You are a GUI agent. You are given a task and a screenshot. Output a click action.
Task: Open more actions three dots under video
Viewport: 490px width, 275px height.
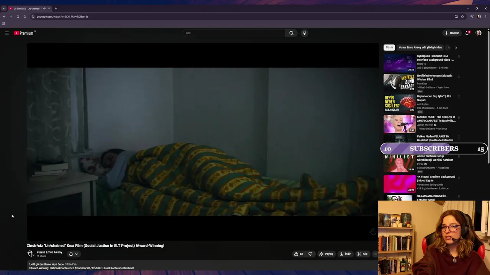(x=375, y=254)
